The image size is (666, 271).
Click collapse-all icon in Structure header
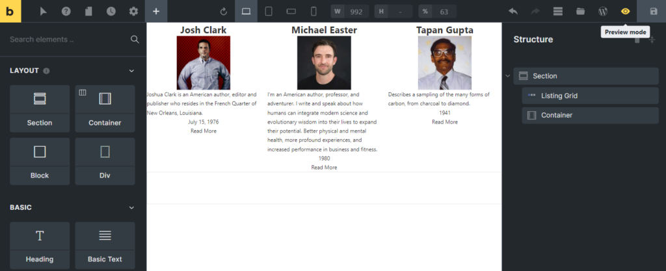tap(652, 40)
